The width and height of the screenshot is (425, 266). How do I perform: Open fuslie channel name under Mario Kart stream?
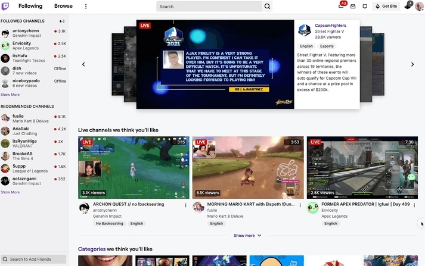tap(212, 210)
